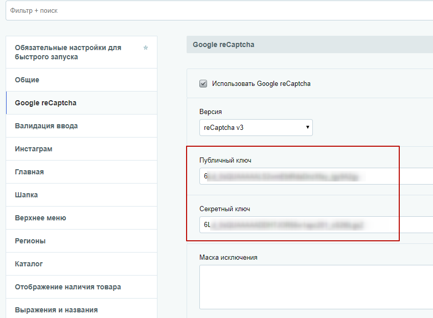Select the 'Google reCaptcha' sidebar item
433x318 pixels.
[x=81, y=103]
